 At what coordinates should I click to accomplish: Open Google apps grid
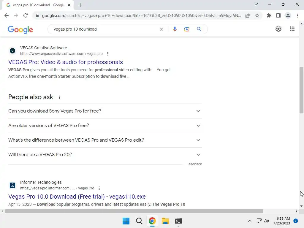(x=292, y=29)
